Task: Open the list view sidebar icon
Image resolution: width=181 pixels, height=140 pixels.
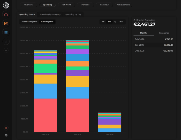Action: click(6, 32)
